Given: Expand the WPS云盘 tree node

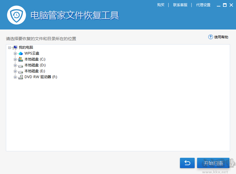Looking at the screenshot, I should click(x=15, y=53).
